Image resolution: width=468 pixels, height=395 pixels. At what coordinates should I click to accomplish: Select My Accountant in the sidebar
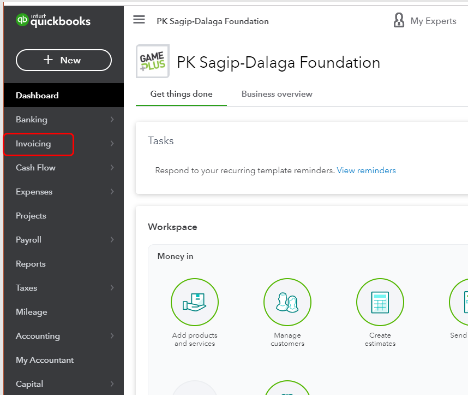point(45,360)
